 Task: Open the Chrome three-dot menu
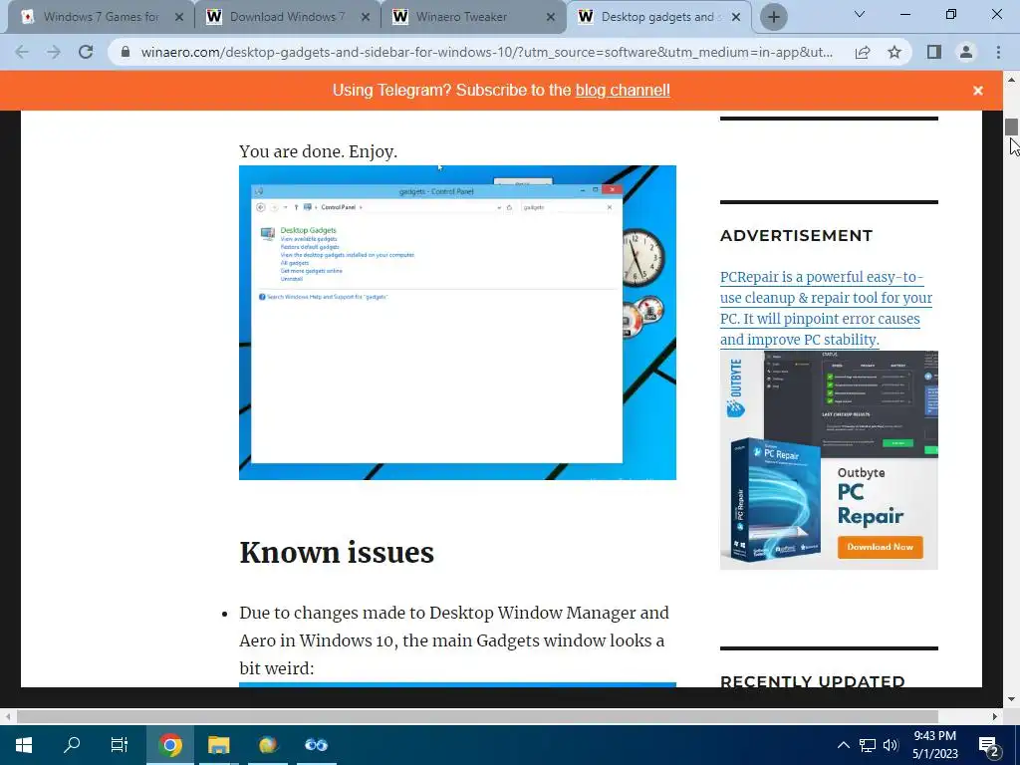click(x=998, y=52)
